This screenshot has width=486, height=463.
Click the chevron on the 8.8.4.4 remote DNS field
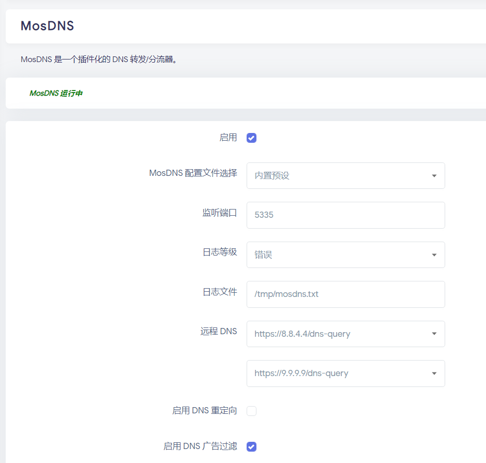[434, 334]
